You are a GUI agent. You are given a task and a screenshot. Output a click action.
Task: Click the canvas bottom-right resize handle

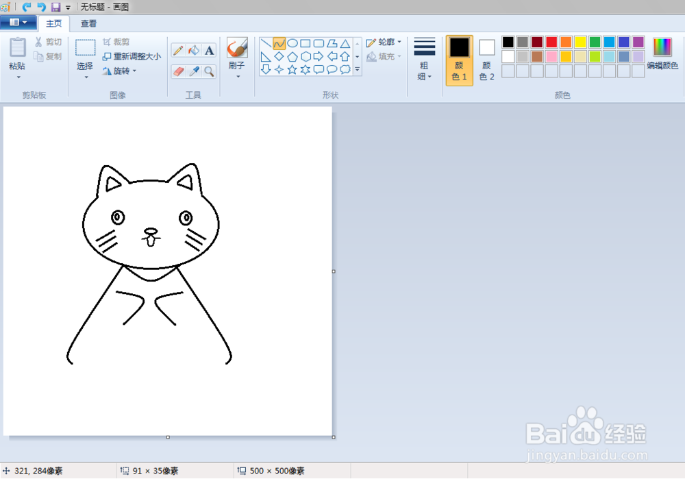pyautogui.click(x=334, y=437)
